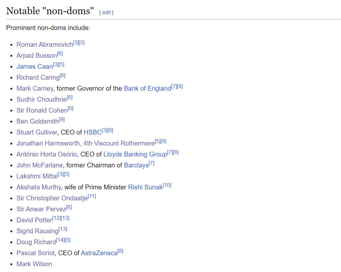Click the Mark Carney link

[35, 88]
